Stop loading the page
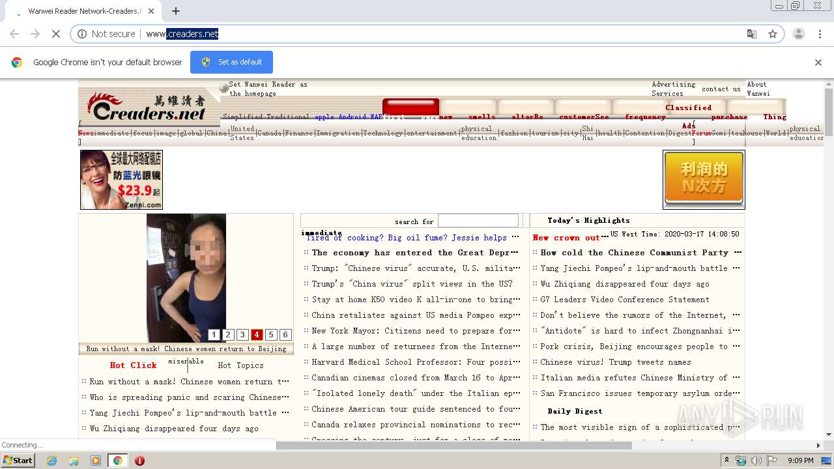 (x=56, y=34)
